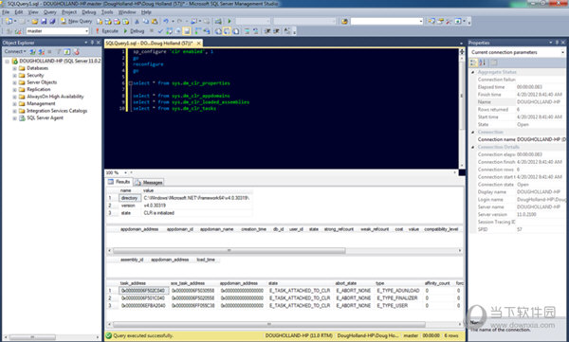Viewport: 569px width, 342px height.
Task: Select the SQL Server Agent node
Action: tap(45, 117)
